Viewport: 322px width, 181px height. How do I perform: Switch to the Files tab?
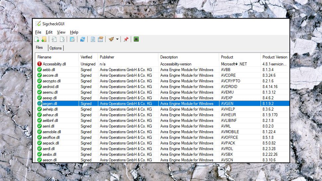[39, 47]
